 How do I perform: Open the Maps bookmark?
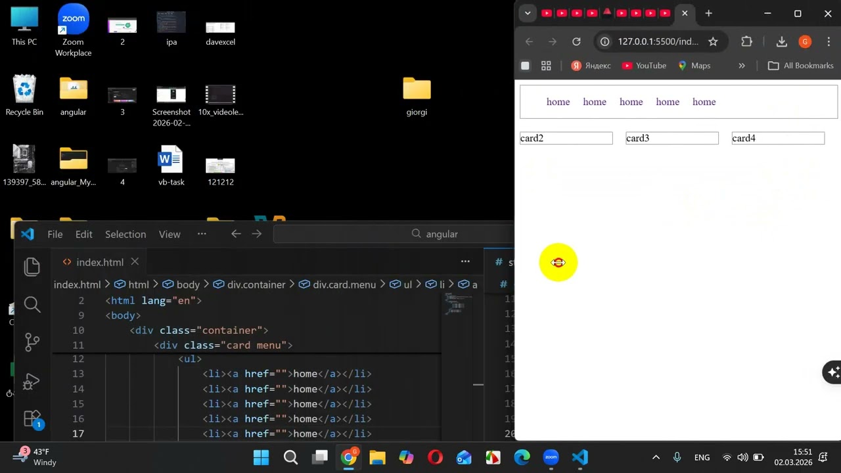point(694,66)
